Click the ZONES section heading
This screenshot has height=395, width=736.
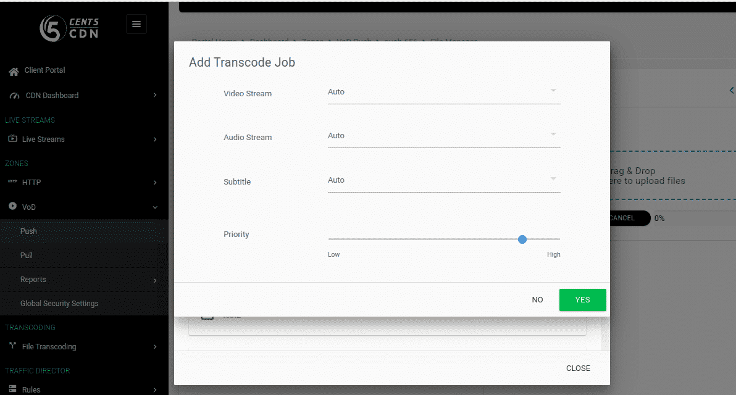(17, 164)
